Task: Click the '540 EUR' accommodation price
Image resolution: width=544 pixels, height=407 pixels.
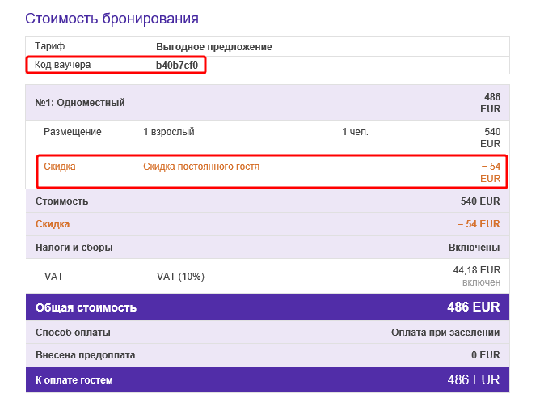Action: [x=490, y=138]
